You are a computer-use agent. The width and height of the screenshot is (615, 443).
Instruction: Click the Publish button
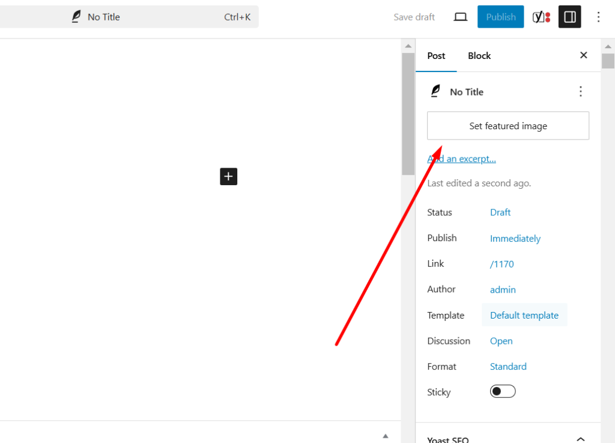[x=500, y=17]
